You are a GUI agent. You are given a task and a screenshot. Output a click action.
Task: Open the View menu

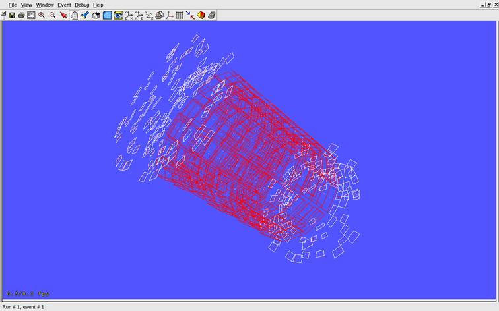coord(26,5)
